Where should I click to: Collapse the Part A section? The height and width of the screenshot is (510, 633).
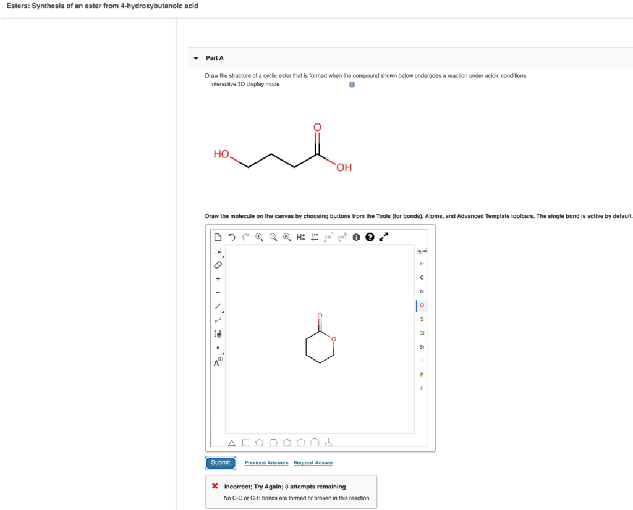click(195, 57)
